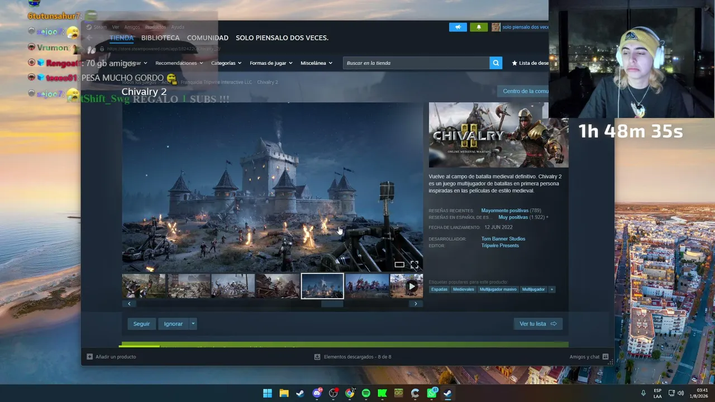Open the Recomendaciones dropdown
This screenshot has height=402, width=715.
tap(179, 63)
